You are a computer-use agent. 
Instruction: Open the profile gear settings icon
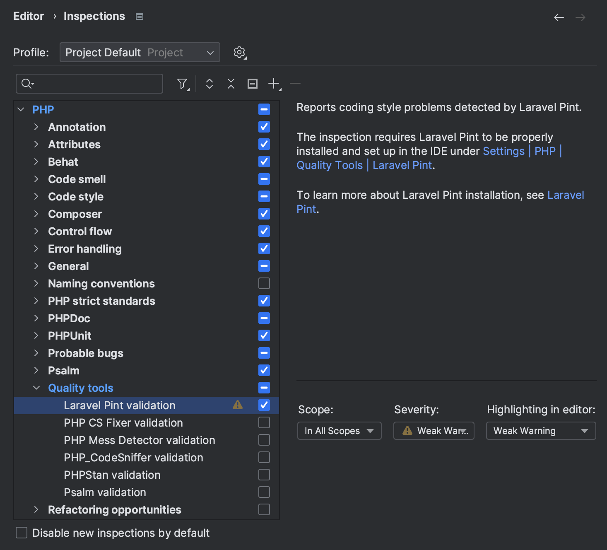(239, 53)
